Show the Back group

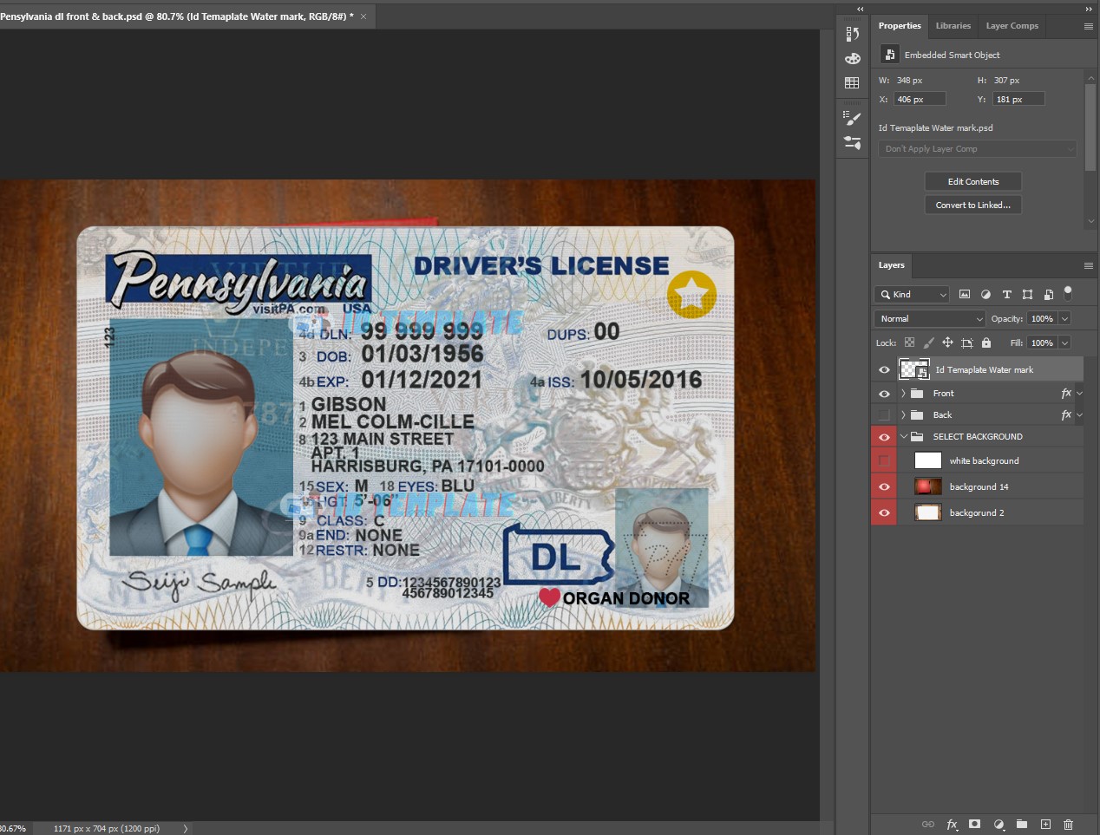pyautogui.click(x=884, y=415)
